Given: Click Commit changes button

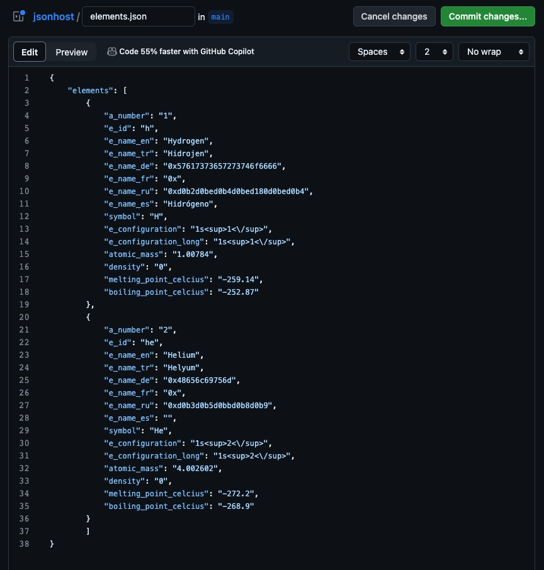Looking at the screenshot, I should (x=488, y=16).
